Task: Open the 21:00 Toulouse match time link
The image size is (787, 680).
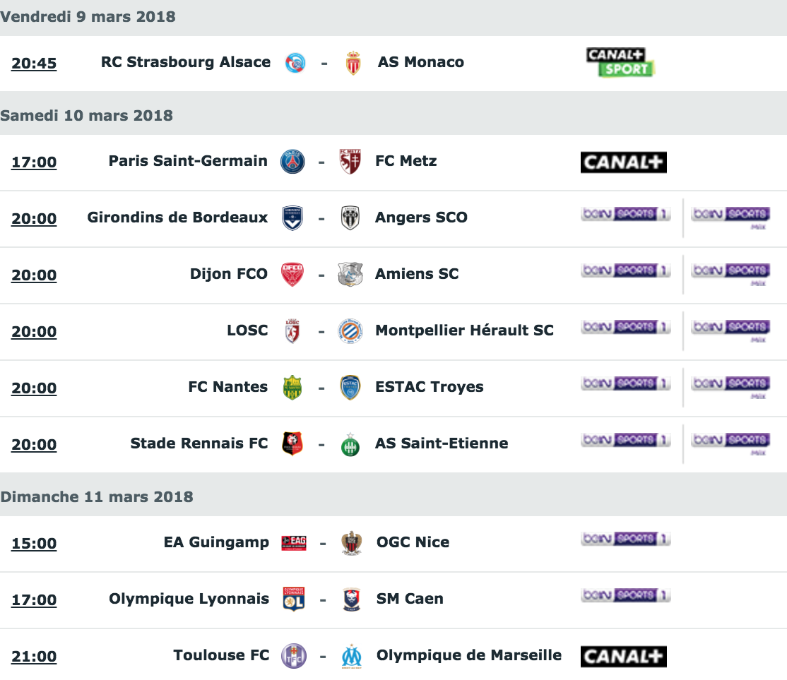Action: click(34, 657)
